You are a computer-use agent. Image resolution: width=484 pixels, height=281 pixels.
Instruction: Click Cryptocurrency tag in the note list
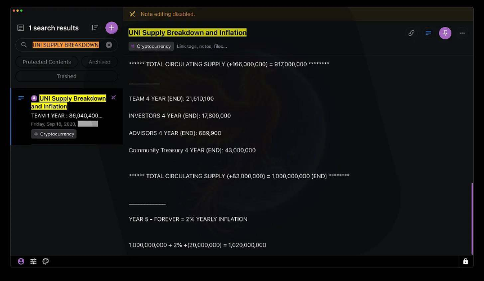pos(54,134)
